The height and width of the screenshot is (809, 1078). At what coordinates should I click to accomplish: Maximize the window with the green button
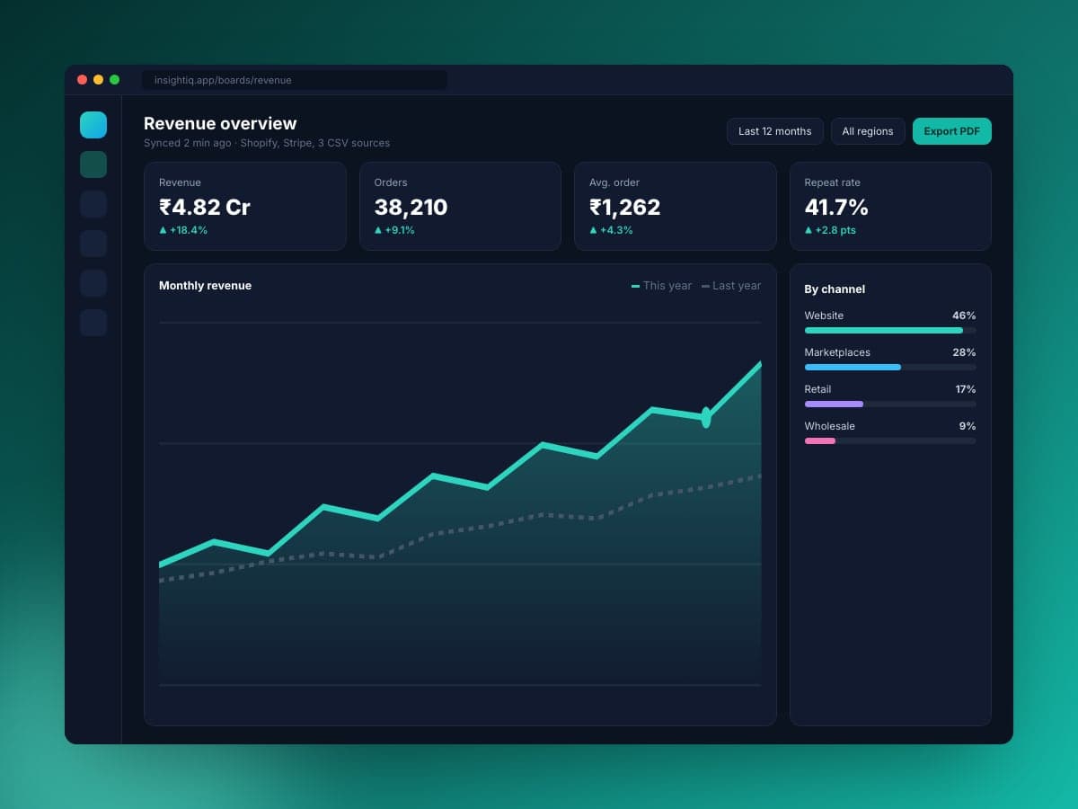(x=115, y=80)
